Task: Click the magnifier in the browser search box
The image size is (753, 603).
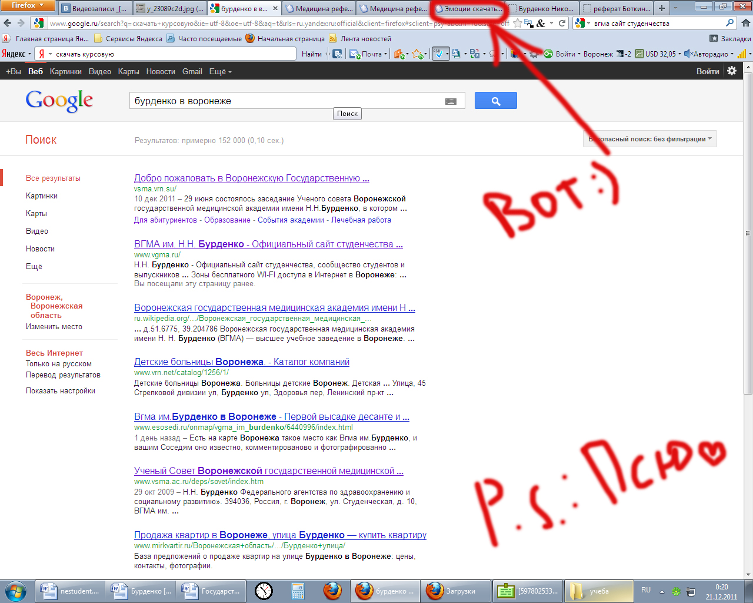Action: coord(730,23)
